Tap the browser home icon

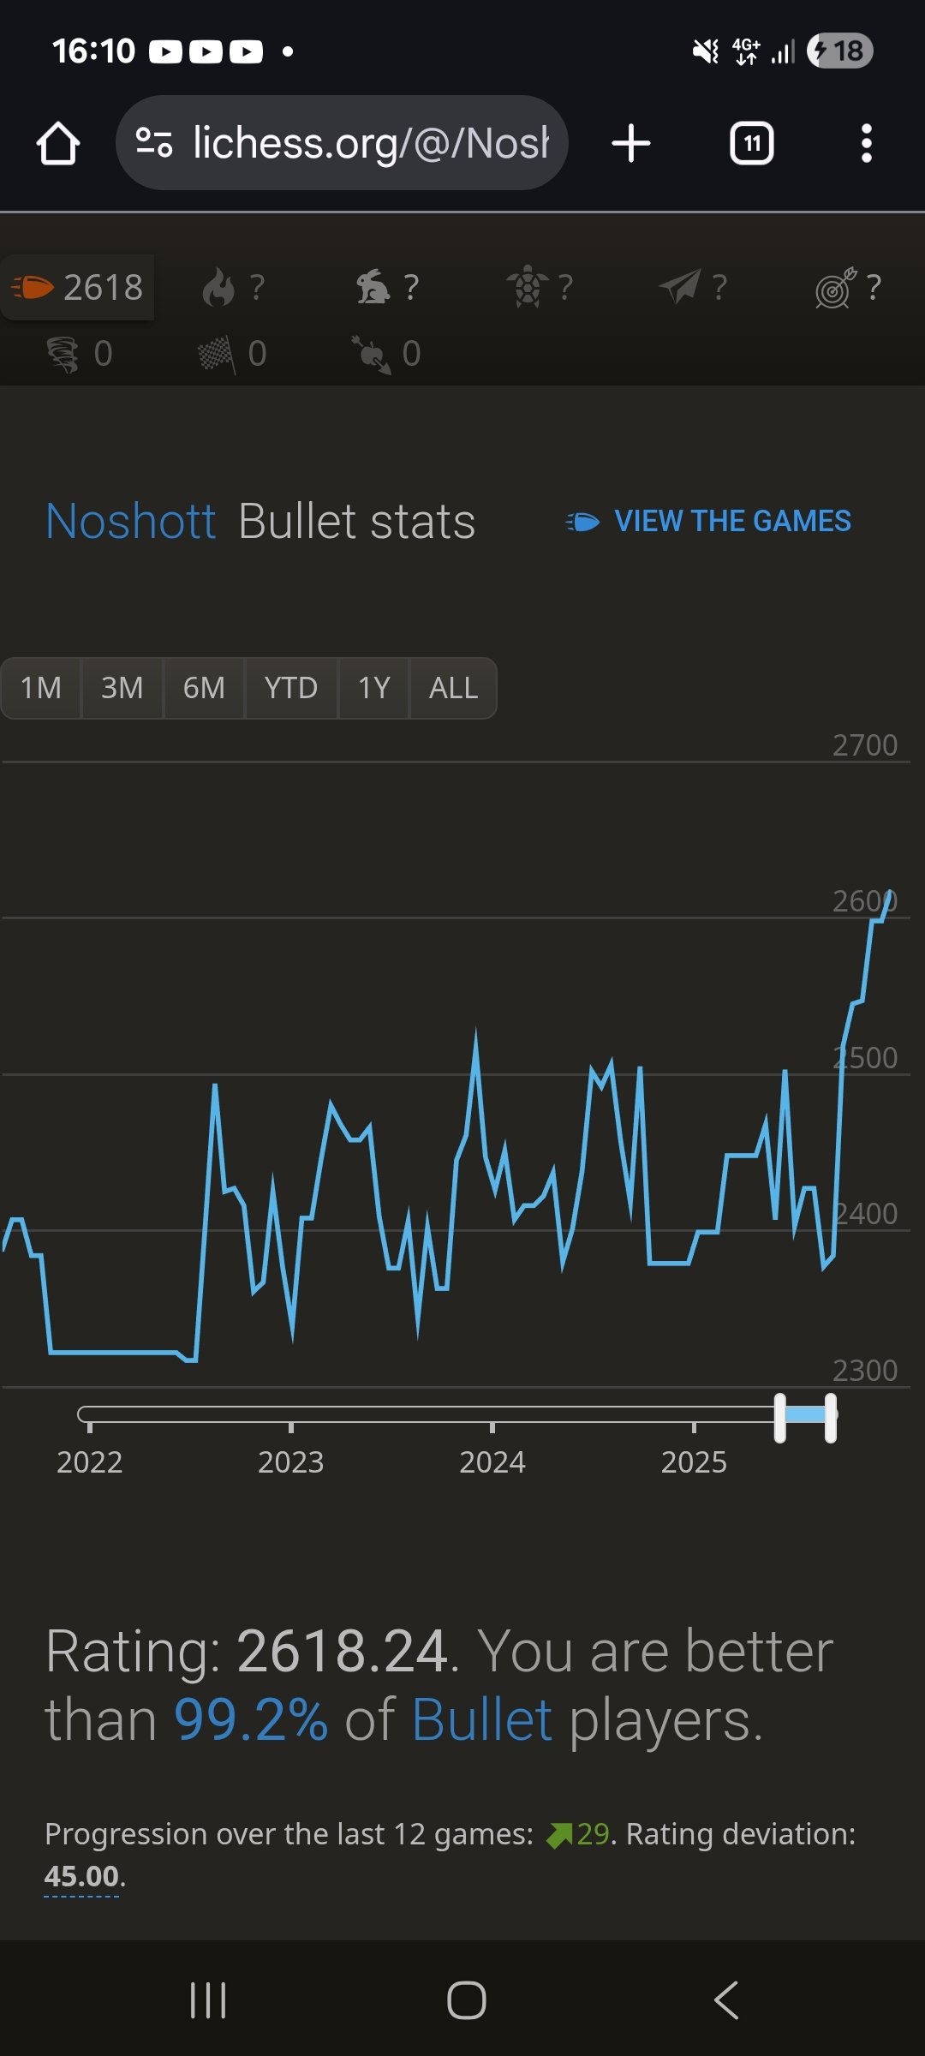pos(58,143)
